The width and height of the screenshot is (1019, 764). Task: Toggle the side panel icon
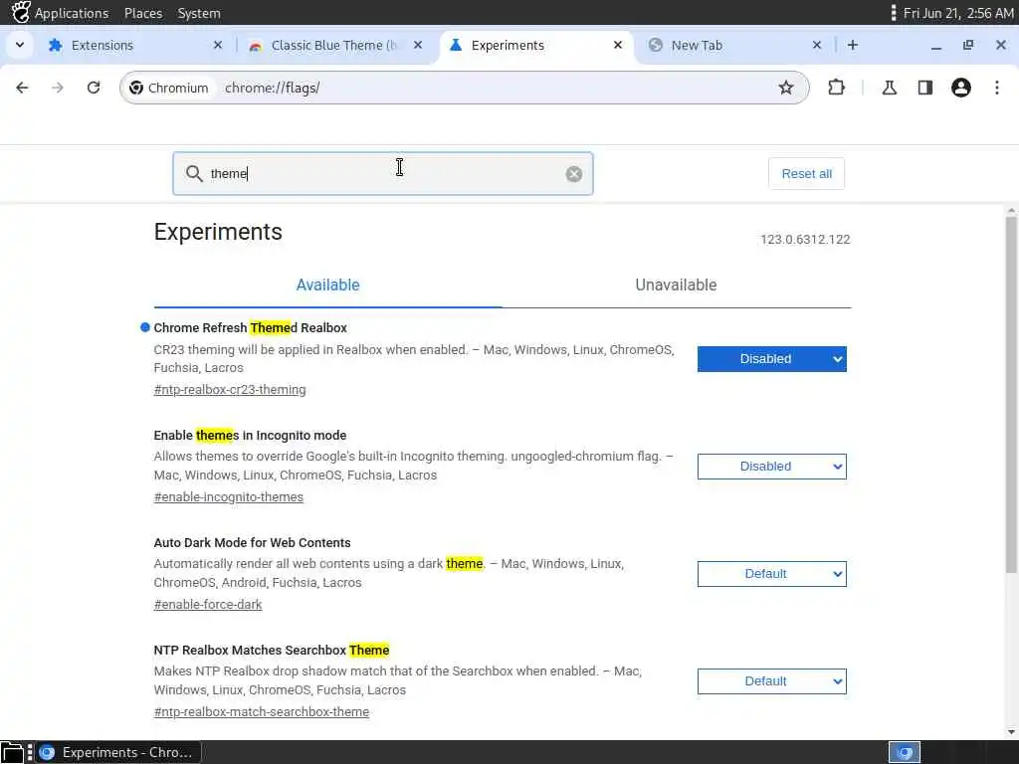pyautogui.click(x=925, y=88)
